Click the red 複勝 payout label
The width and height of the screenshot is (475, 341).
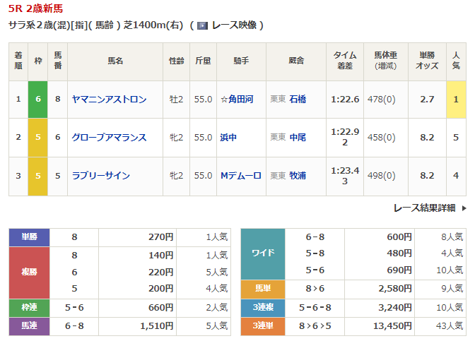point(29,272)
